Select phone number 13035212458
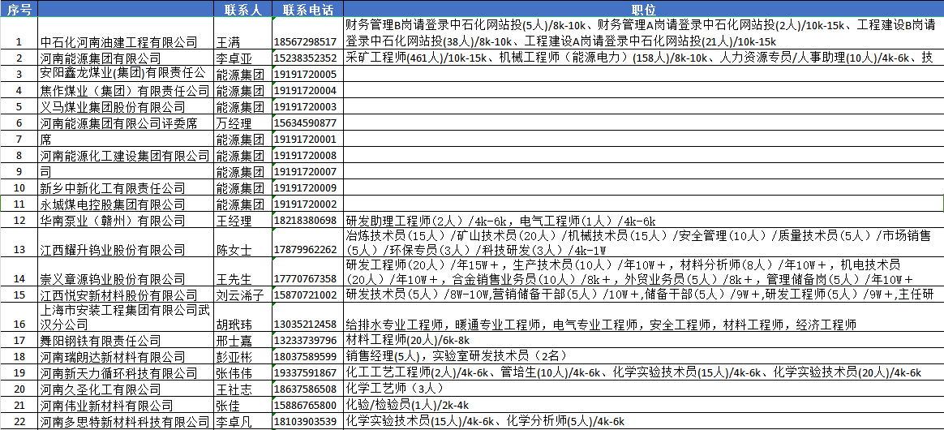 coord(307,325)
